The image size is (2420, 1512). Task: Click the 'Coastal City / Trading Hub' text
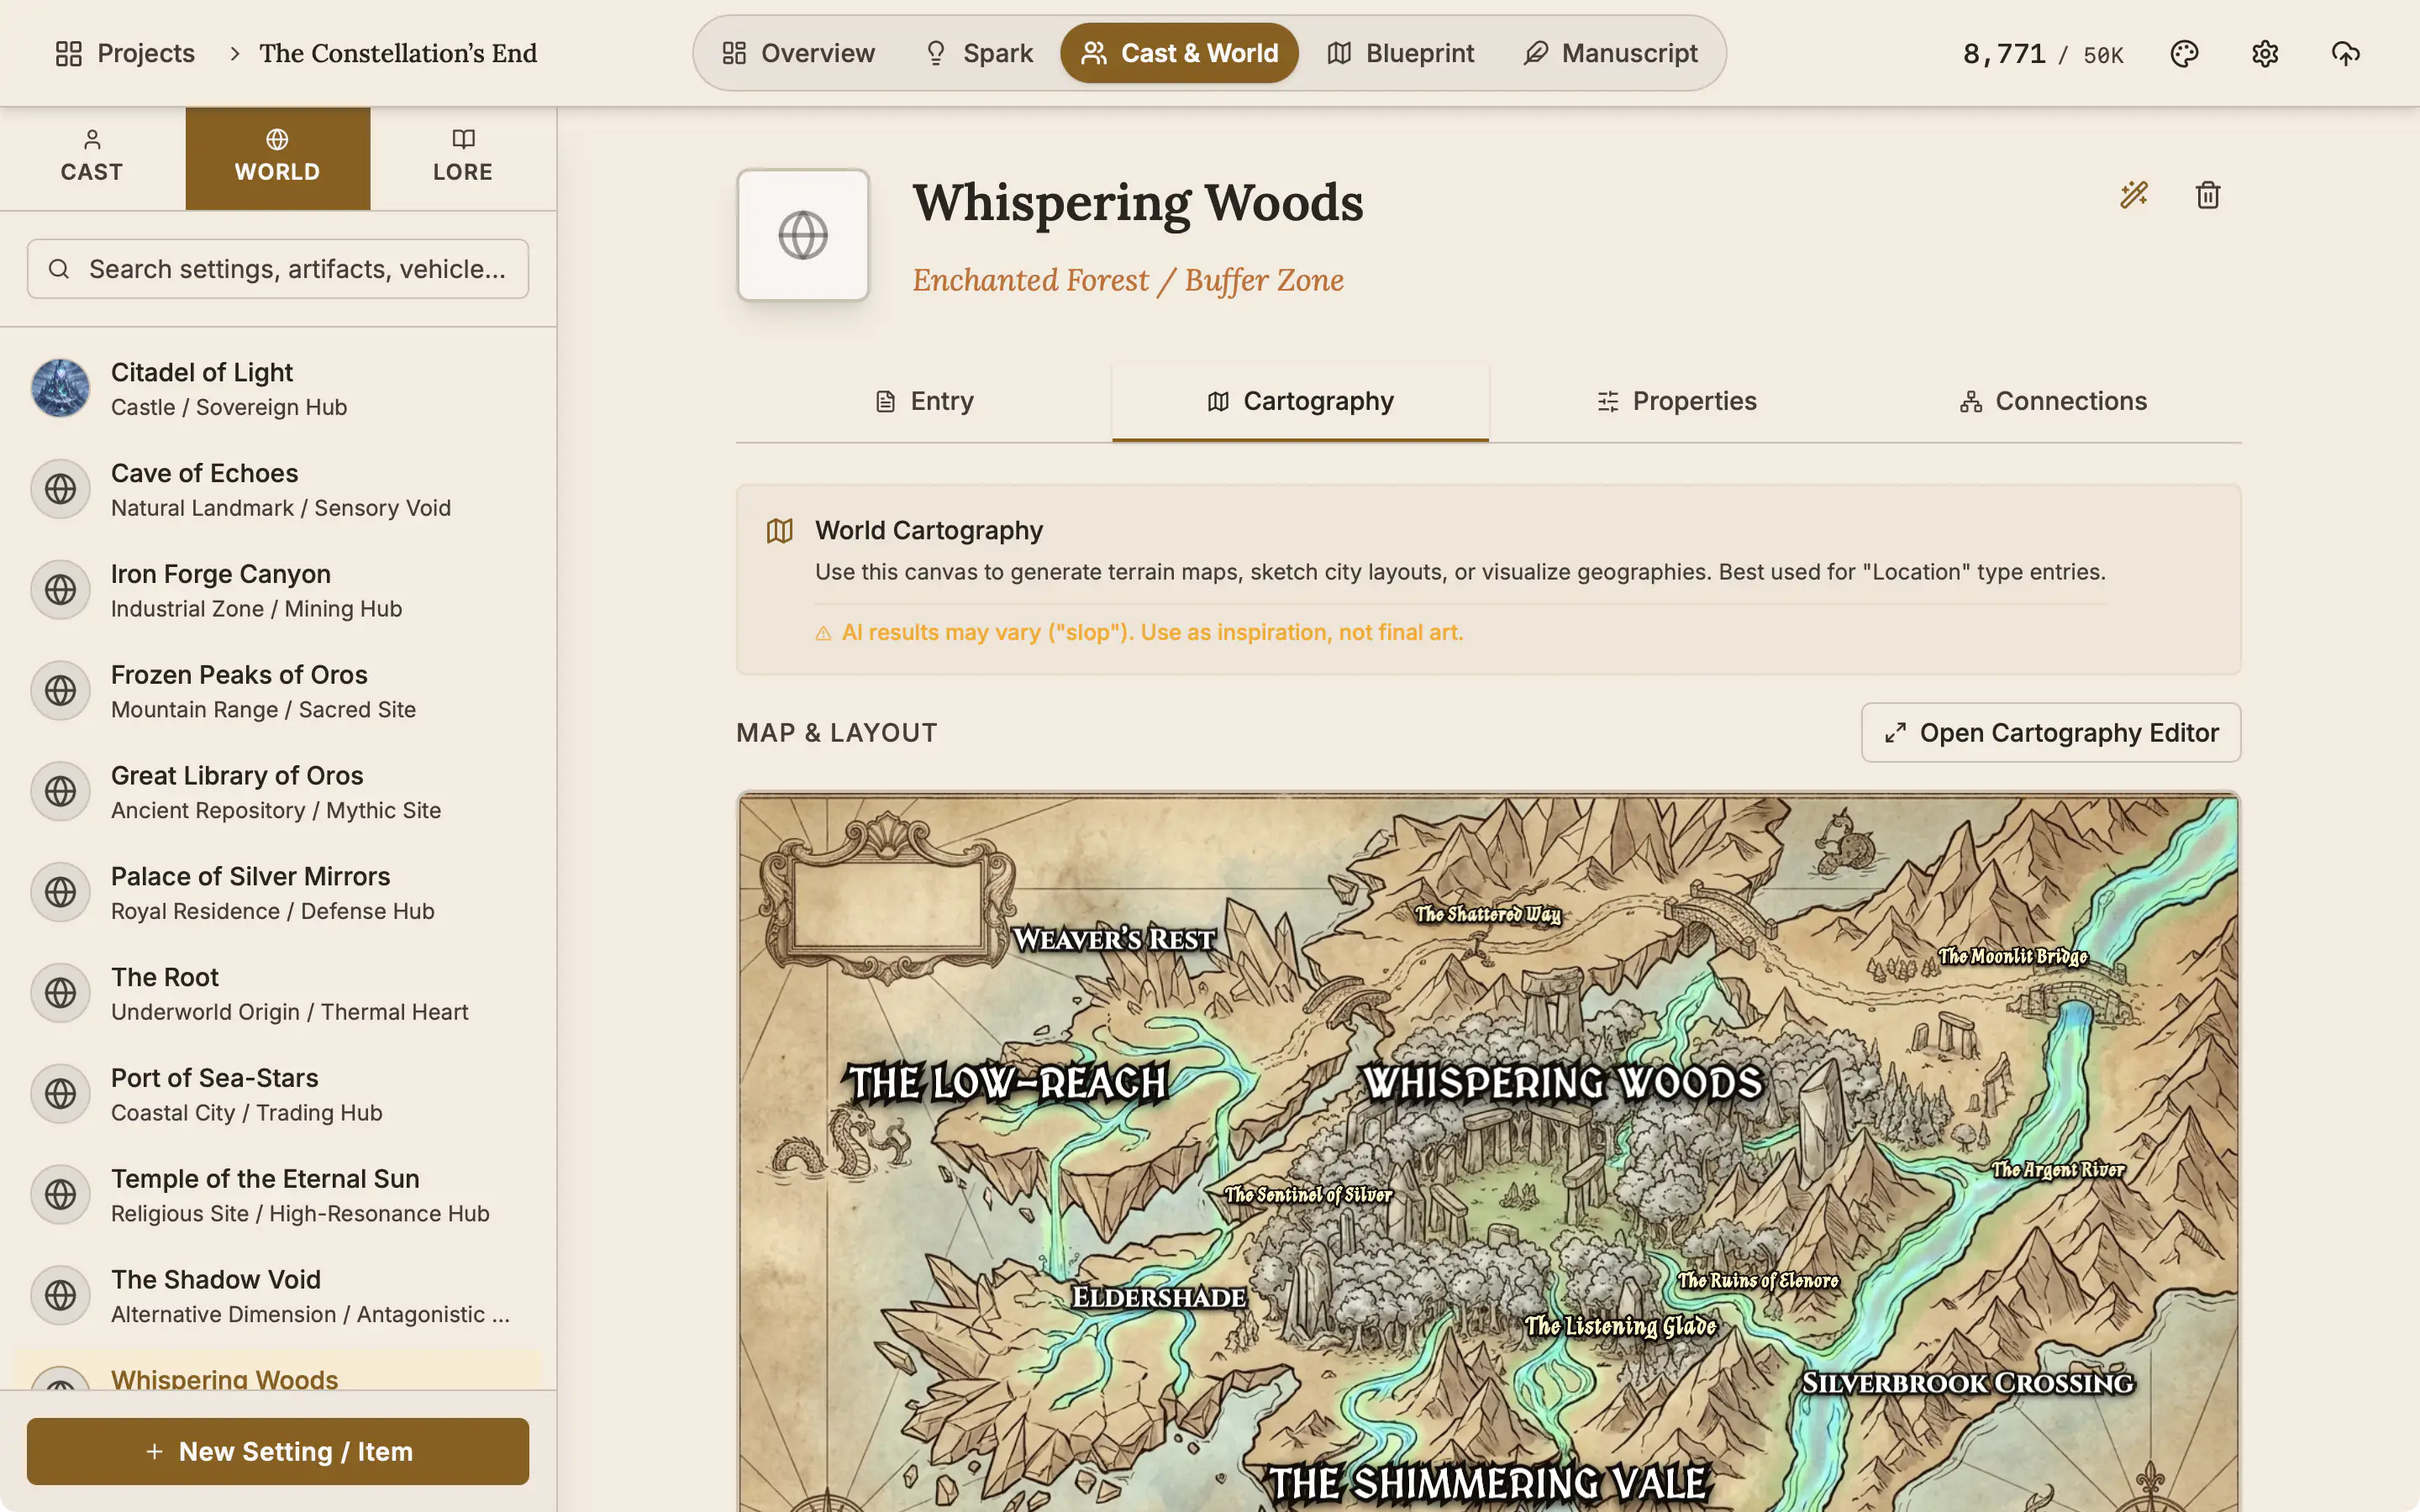coord(247,1113)
